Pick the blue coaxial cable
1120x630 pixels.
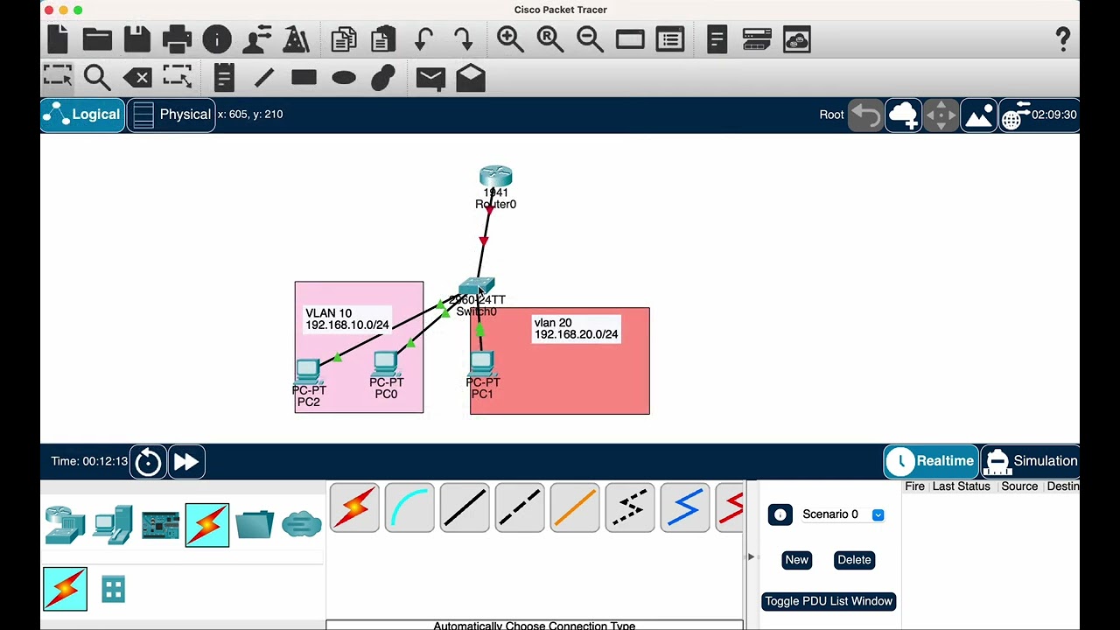685,507
